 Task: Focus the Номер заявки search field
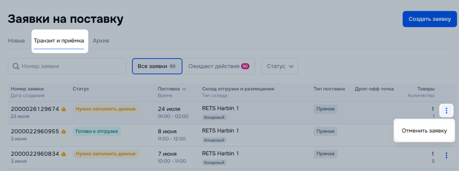click(x=71, y=66)
